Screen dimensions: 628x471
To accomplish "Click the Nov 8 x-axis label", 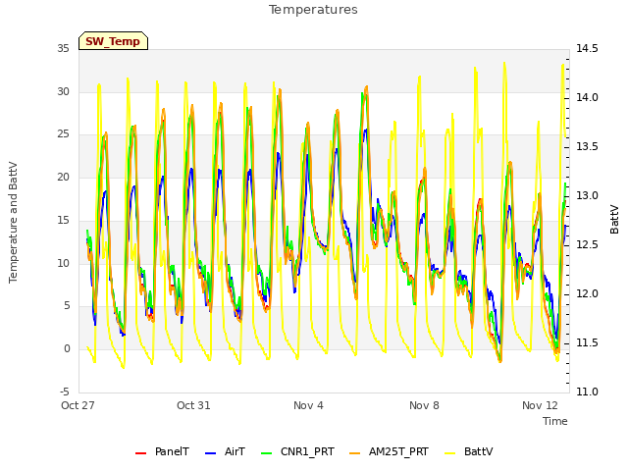I will coord(424,405).
